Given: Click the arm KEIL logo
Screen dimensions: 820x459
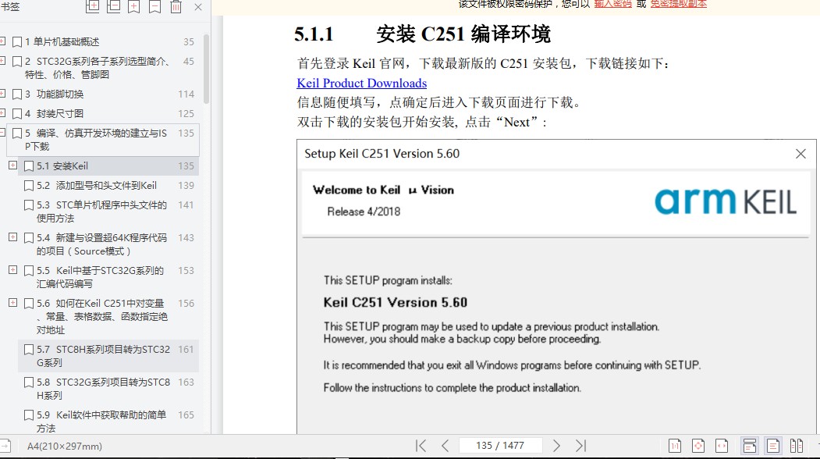Looking at the screenshot, I should pyautogui.click(x=726, y=201).
